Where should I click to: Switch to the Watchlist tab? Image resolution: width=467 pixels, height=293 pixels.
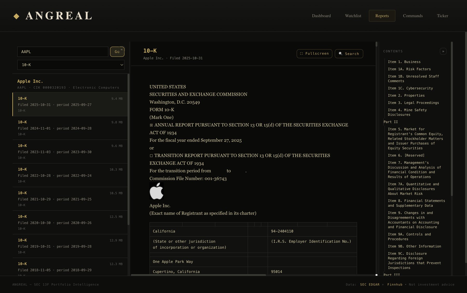[x=353, y=16]
